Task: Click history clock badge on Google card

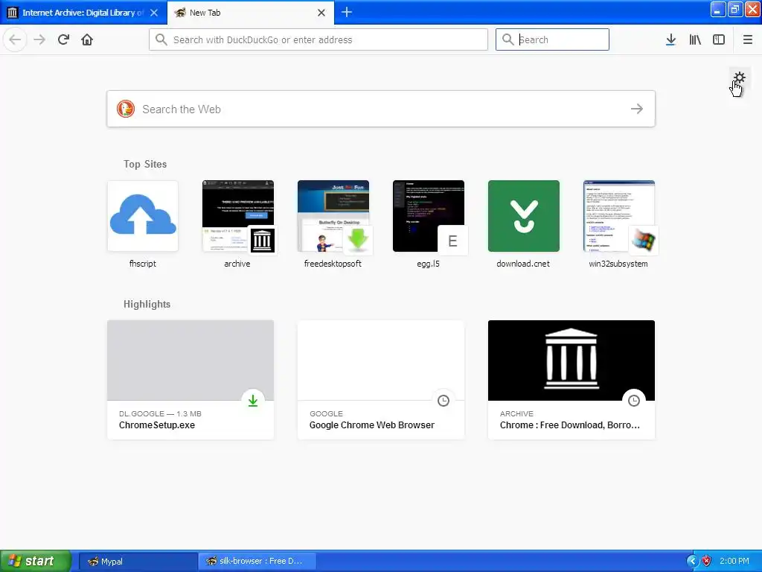Action: coord(444,400)
